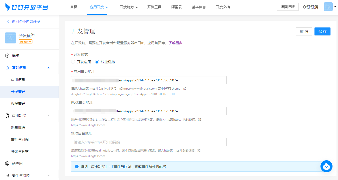The width and height of the screenshot is (338, 180).
Task: Click the 安全与监控 chart icon
Action: point(7,176)
